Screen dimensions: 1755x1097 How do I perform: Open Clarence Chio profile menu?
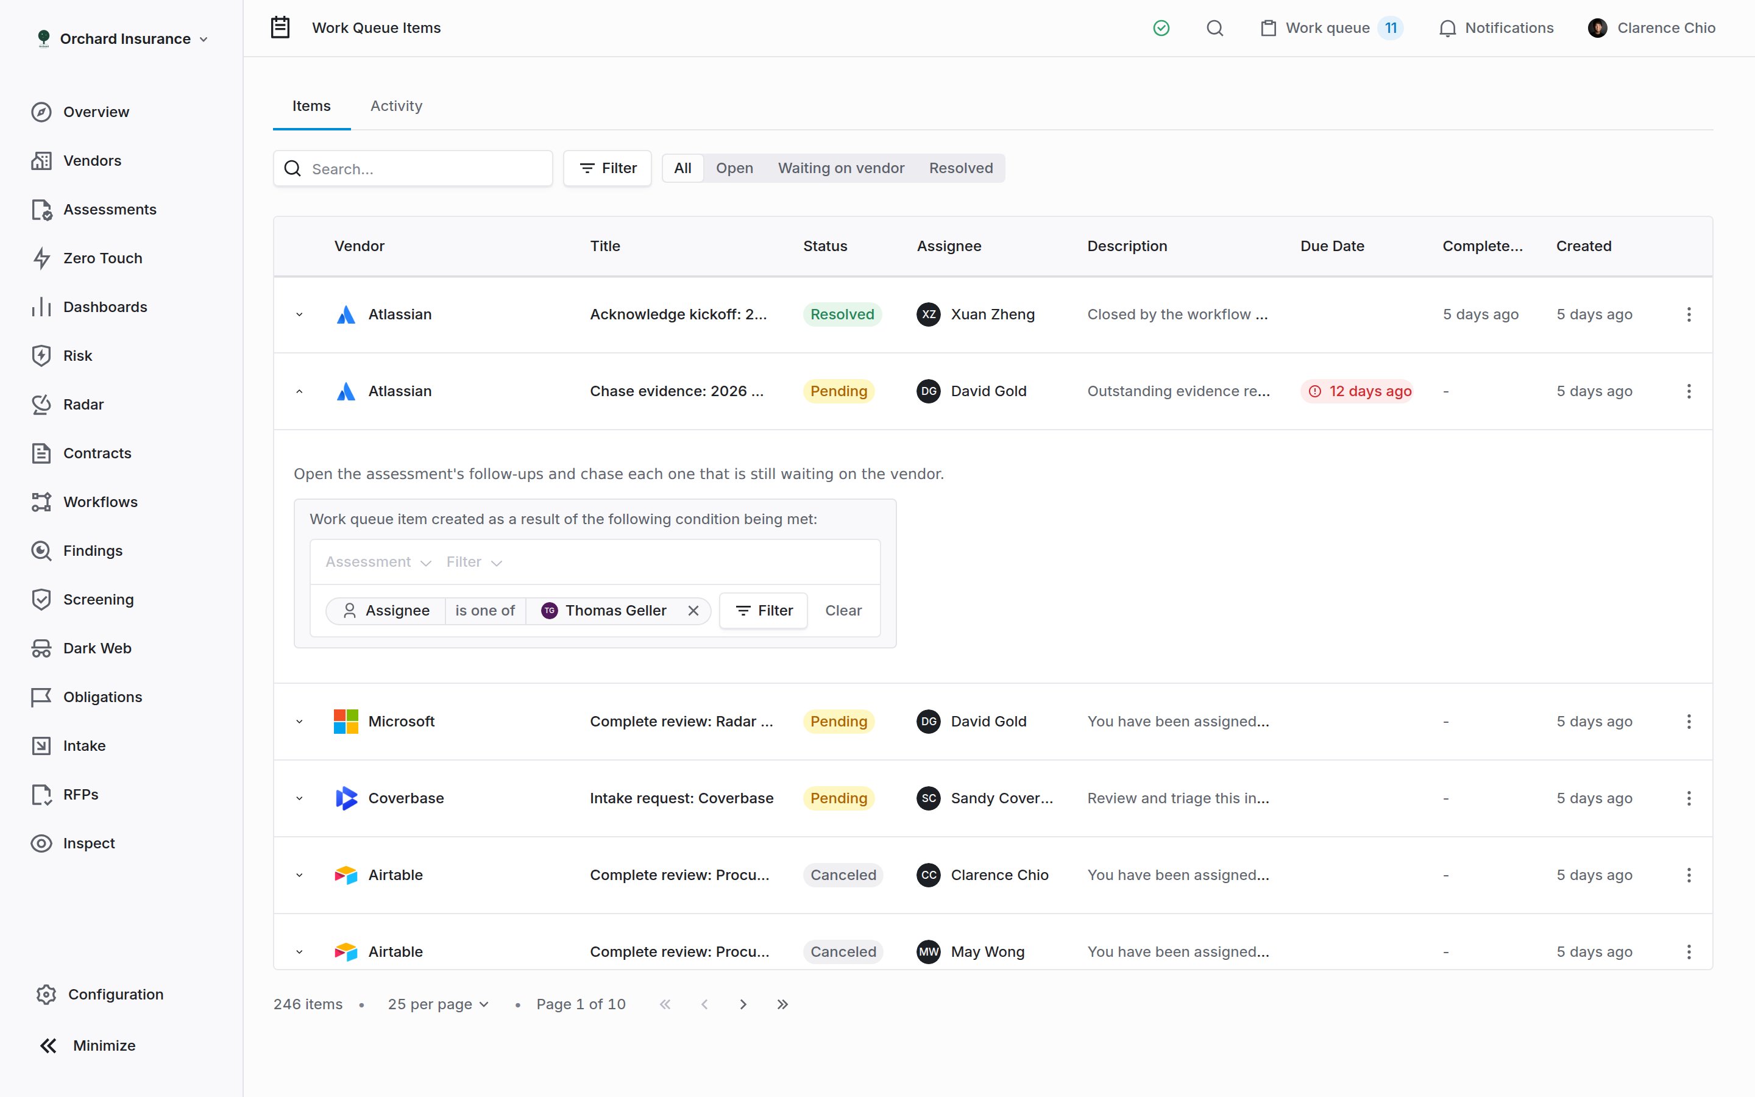point(1651,27)
